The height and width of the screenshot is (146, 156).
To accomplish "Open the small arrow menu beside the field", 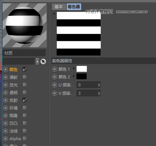I will pos(37,61).
